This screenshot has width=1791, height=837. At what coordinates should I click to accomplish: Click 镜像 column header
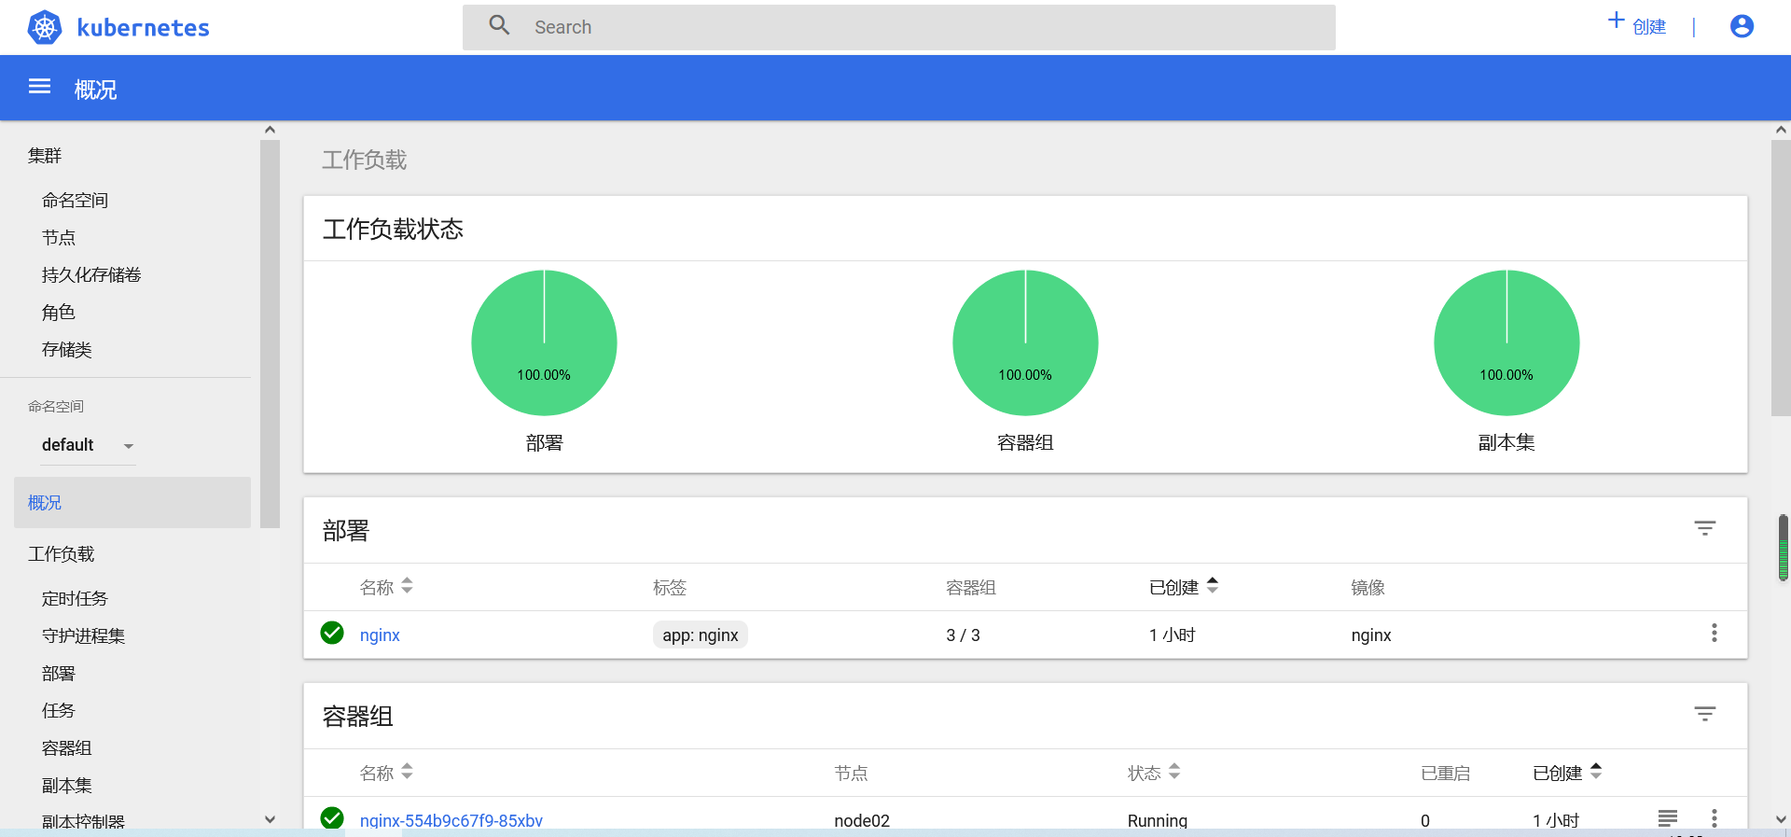pyautogui.click(x=1368, y=587)
